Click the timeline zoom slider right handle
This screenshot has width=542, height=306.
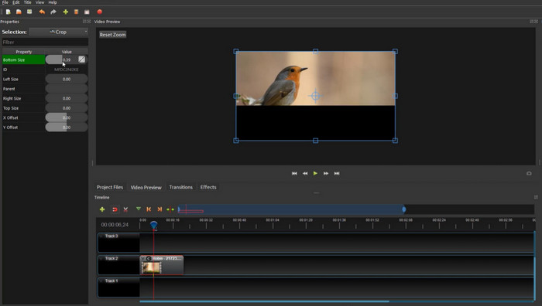[x=403, y=209]
